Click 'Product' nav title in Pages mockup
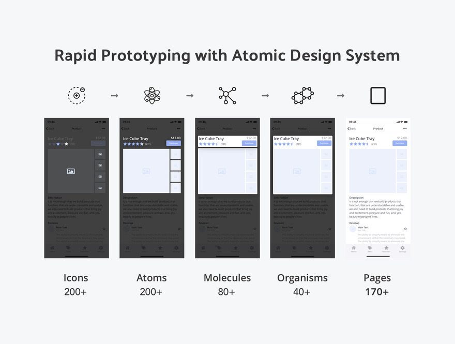Screen dimensions: 455x344 [378, 129]
